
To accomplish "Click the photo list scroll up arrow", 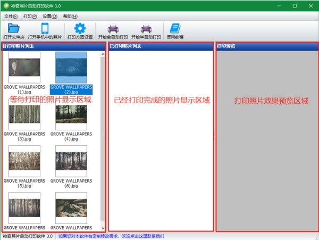I will [103, 54].
